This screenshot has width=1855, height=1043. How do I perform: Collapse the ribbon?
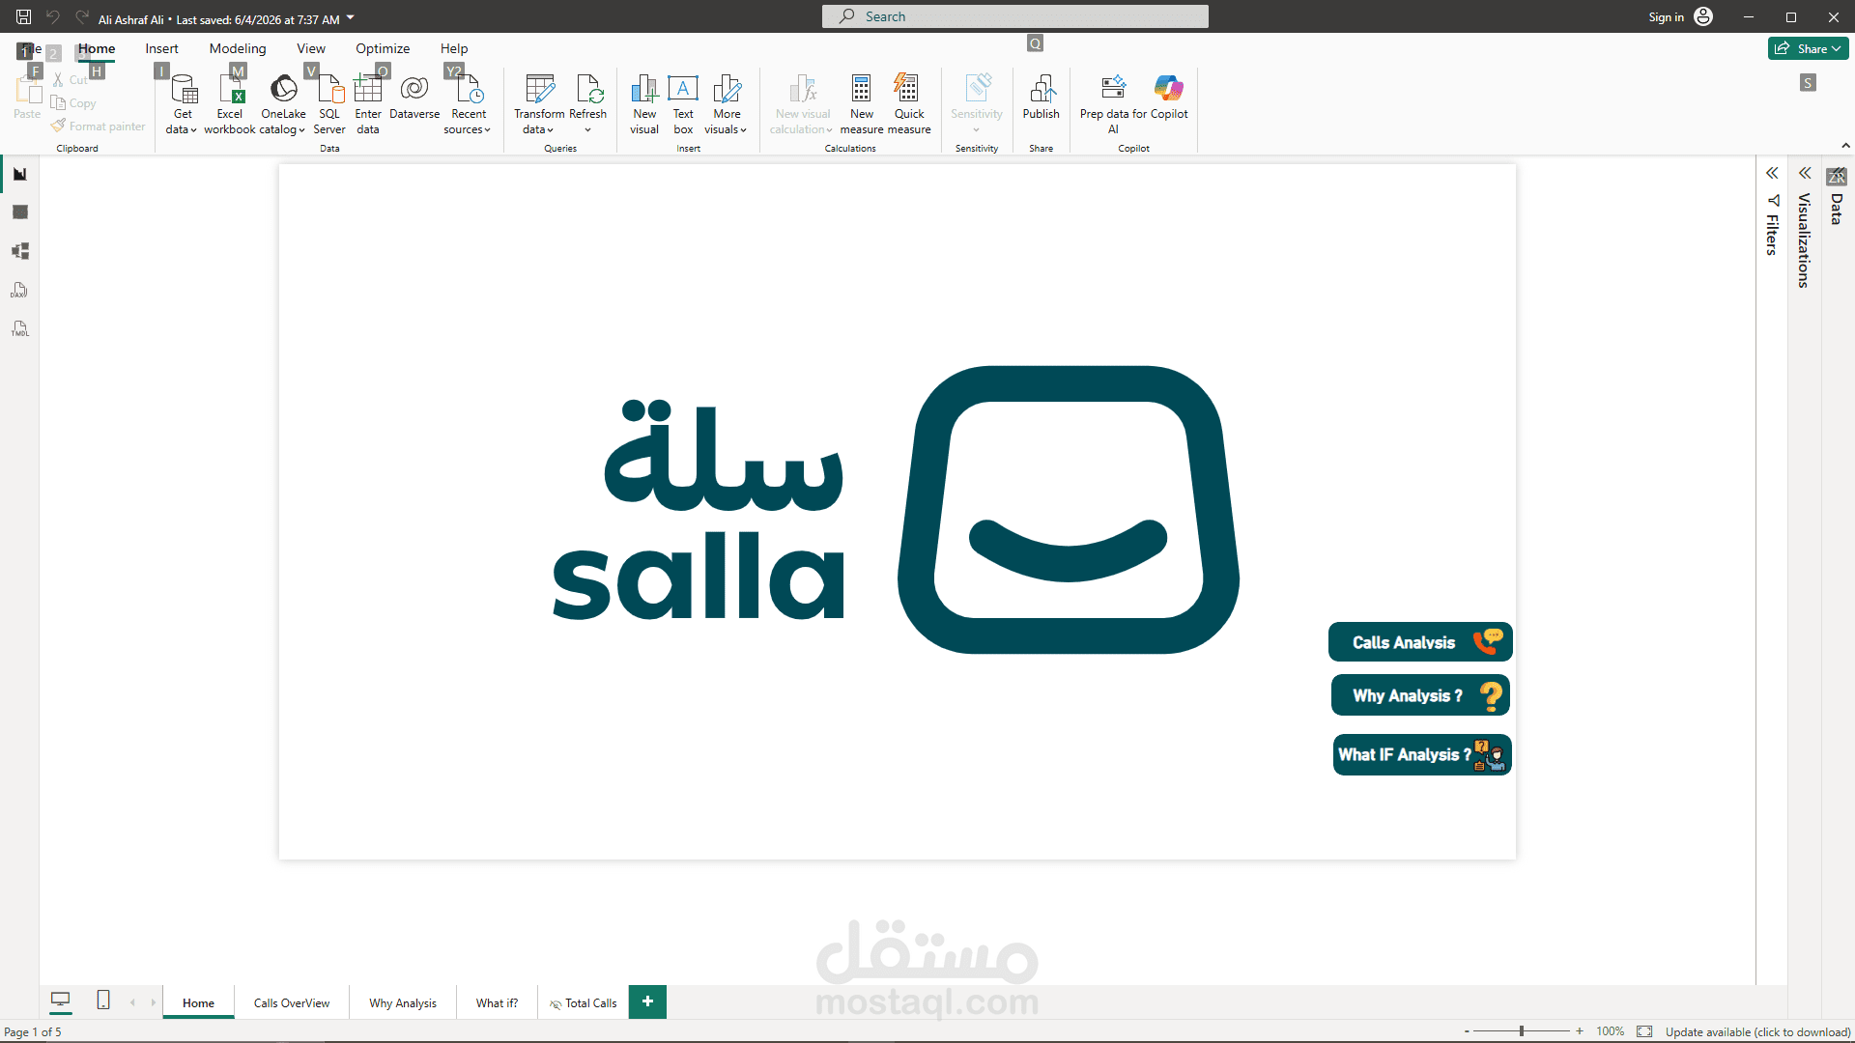(x=1845, y=146)
